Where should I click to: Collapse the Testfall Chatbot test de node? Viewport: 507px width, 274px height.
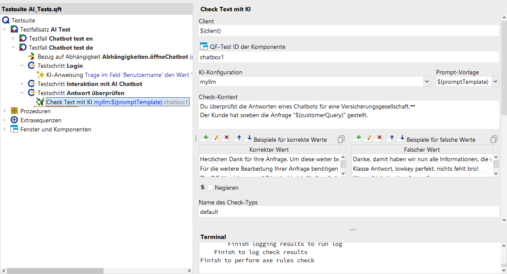13,48
